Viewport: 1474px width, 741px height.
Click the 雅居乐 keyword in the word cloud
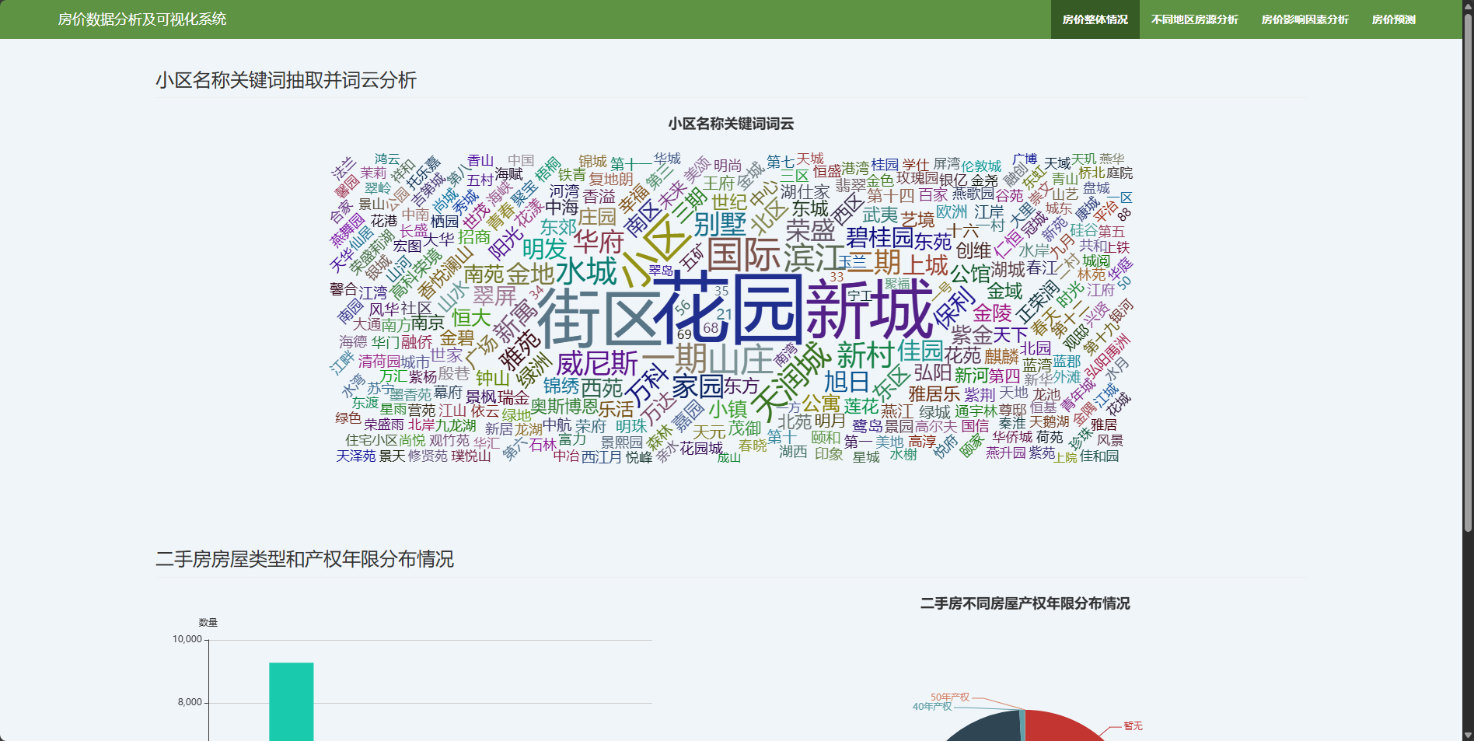pos(934,394)
